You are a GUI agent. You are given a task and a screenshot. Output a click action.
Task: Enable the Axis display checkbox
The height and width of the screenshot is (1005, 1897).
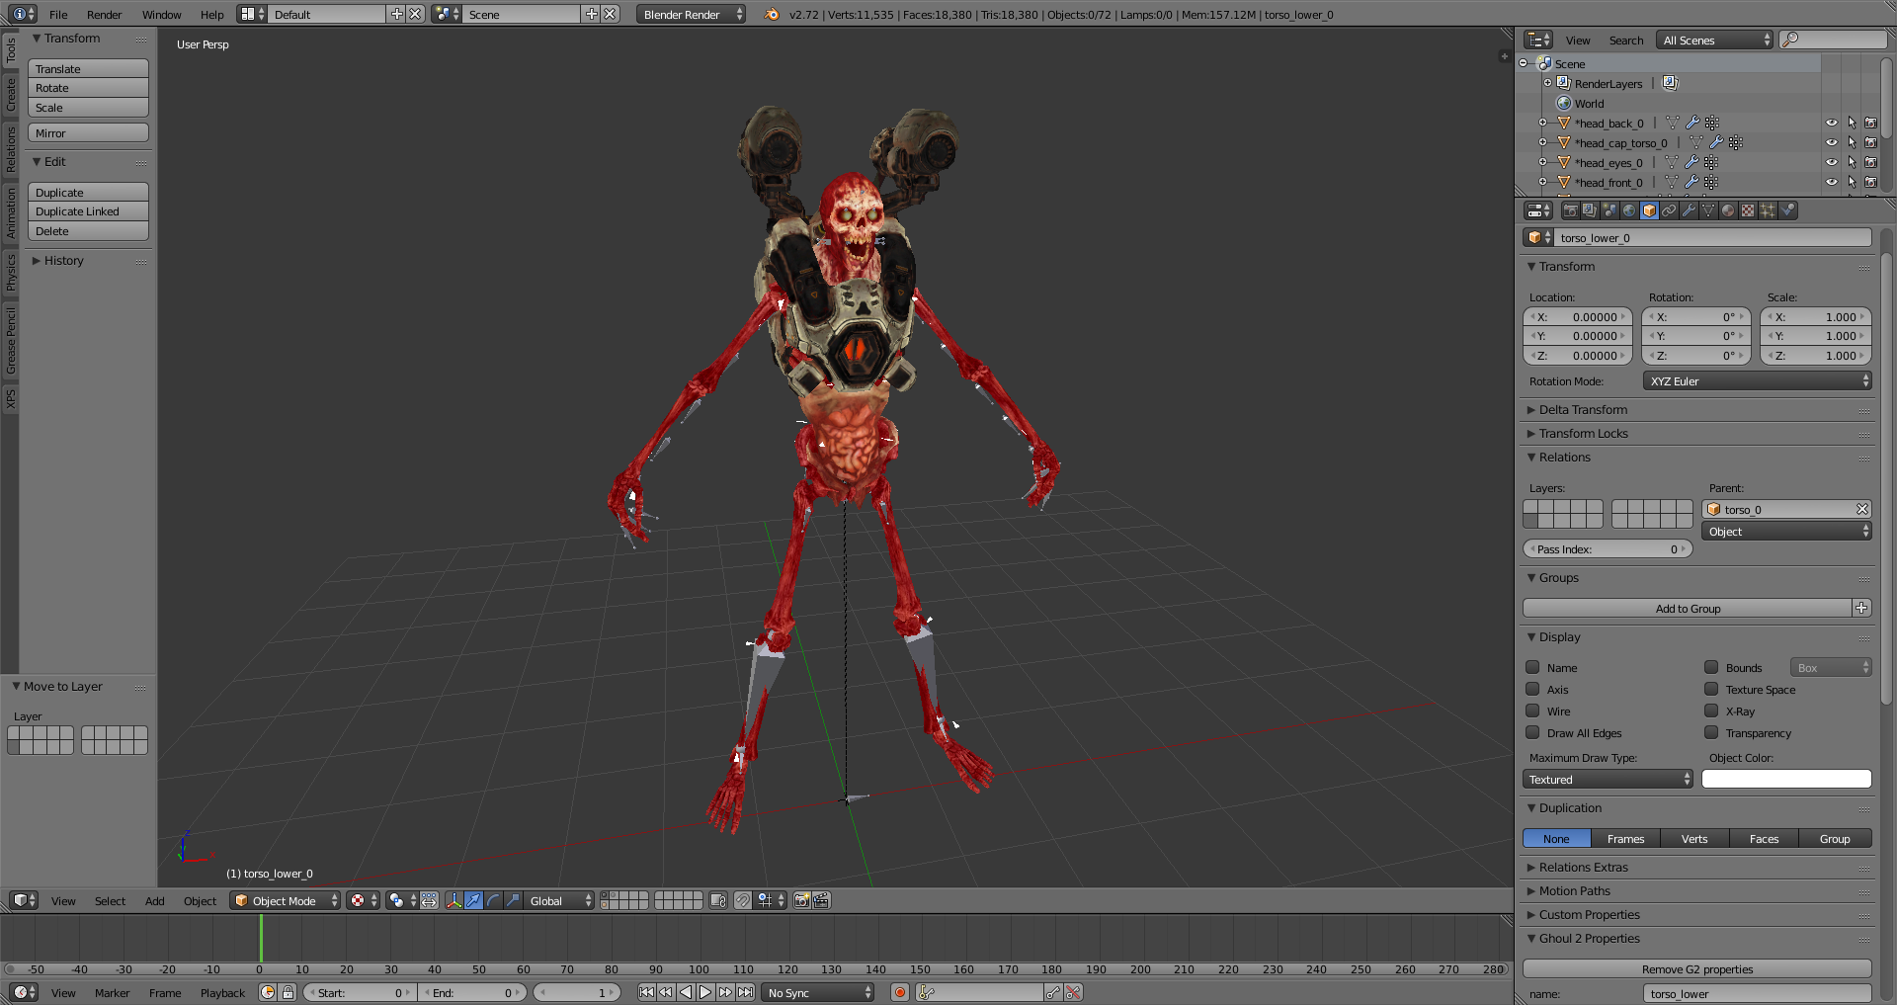(1532, 689)
